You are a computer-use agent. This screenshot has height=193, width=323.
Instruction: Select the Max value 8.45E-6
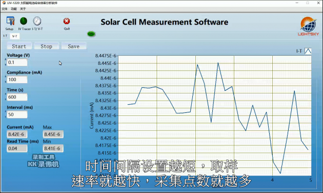[x=53, y=134]
